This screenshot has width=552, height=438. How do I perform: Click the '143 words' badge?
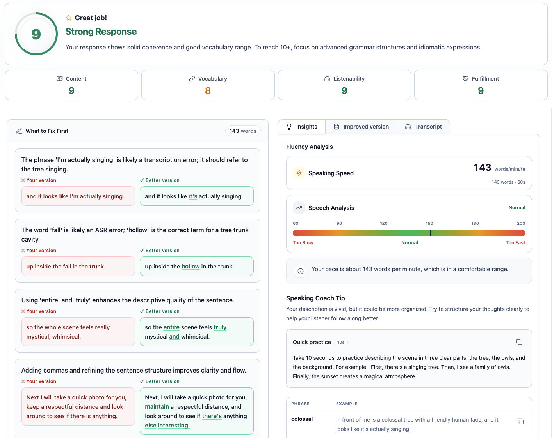click(243, 131)
